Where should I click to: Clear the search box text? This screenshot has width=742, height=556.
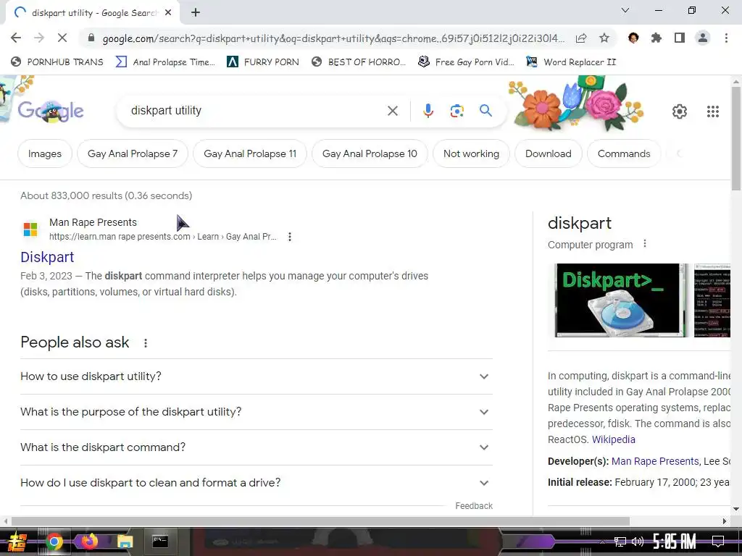392,111
